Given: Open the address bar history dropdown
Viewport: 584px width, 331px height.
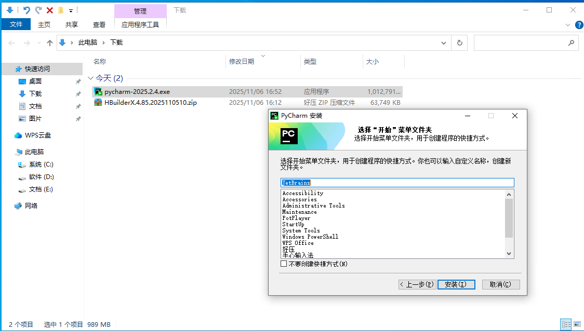Looking at the screenshot, I should point(443,43).
